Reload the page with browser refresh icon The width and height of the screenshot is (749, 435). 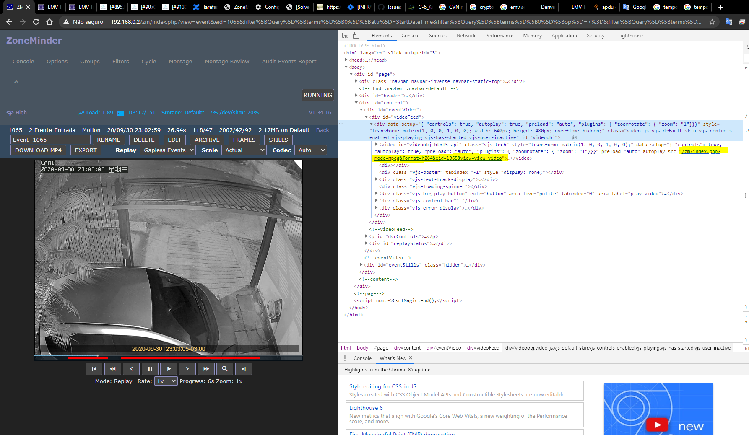tap(36, 22)
